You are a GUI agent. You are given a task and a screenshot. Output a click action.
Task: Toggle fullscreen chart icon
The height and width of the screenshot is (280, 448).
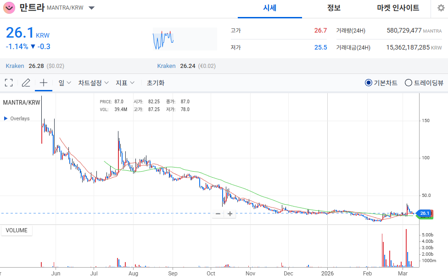tap(9, 83)
